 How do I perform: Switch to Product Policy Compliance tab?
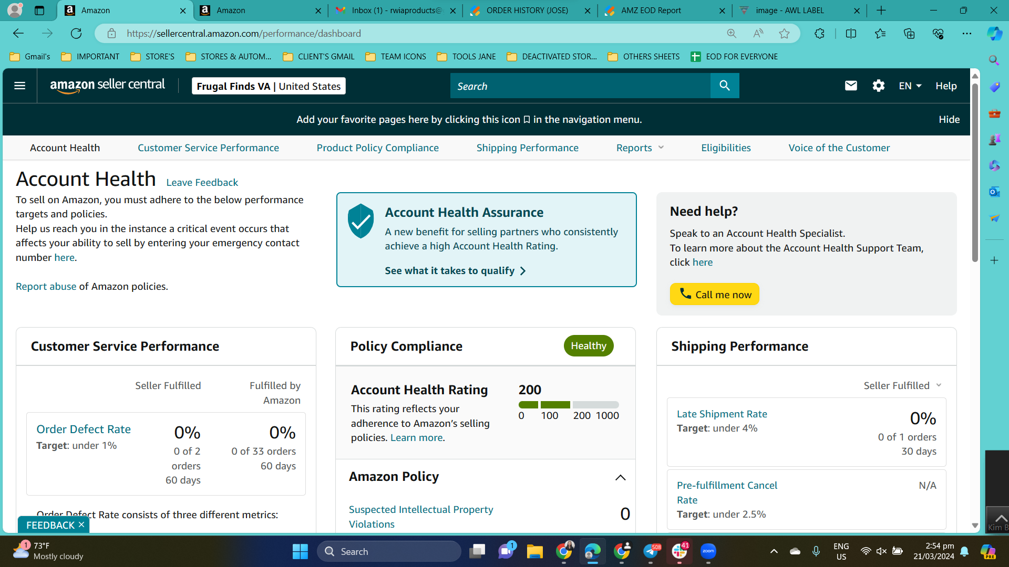(377, 148)
